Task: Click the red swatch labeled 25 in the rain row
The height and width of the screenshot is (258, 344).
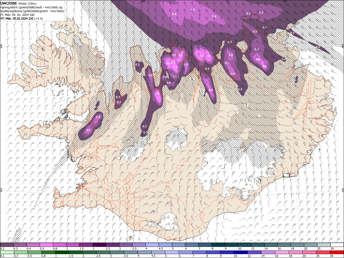Action: 323,252
